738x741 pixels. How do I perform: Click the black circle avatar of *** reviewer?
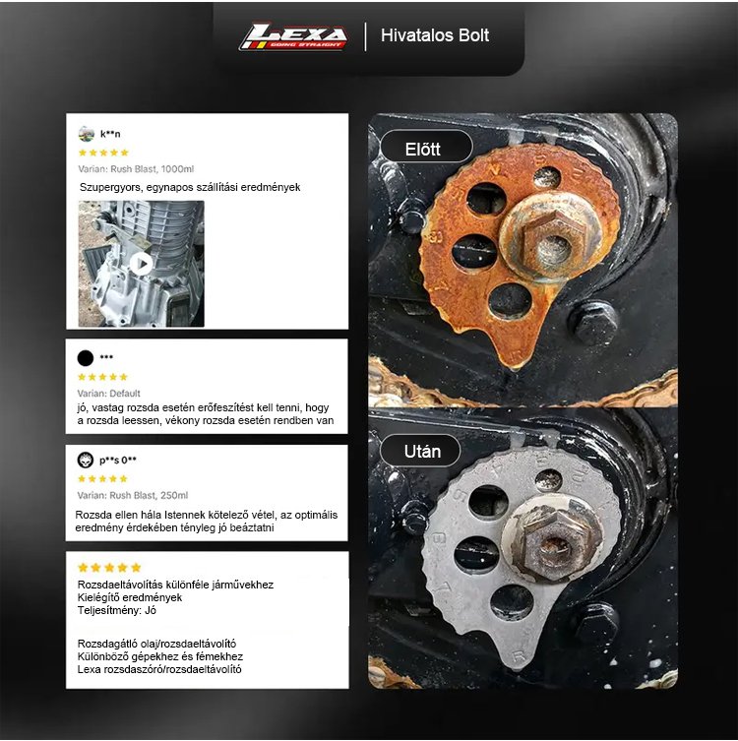coord(86,358)
